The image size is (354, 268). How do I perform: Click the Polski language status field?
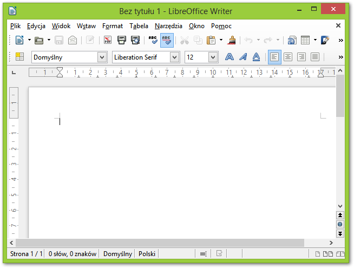(147, 254)
